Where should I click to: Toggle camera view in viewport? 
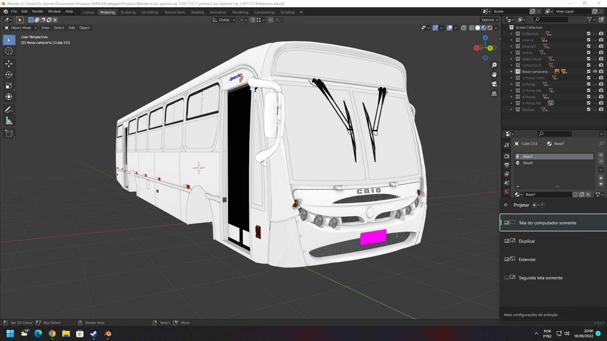point(494,84)
